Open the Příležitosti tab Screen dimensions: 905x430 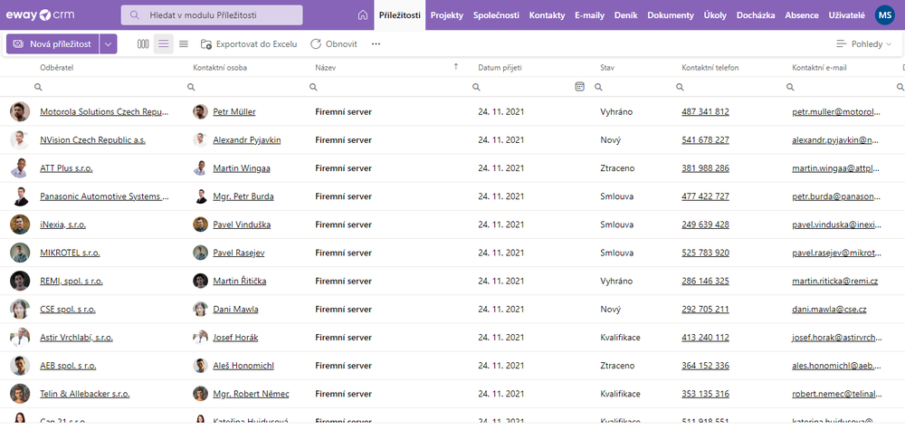pyautogui.click(x=399, y=15)
